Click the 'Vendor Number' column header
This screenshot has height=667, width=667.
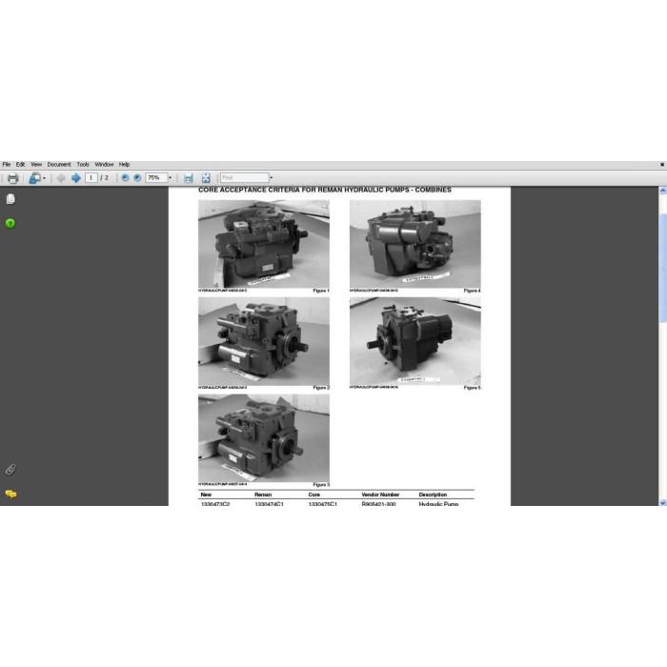point(380,495)
